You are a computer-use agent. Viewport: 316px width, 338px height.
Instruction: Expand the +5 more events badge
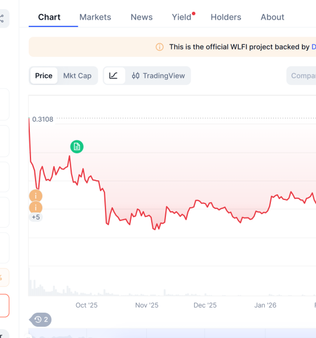click(36, 217)
